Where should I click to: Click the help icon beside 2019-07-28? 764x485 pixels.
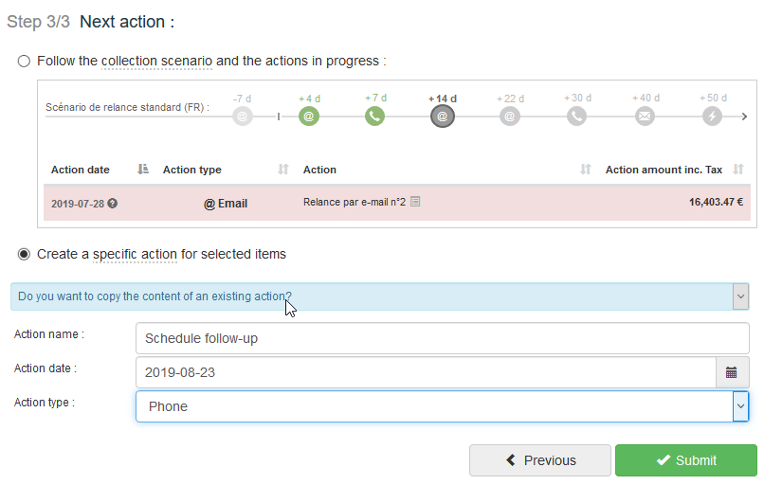(x=113, y=204)
